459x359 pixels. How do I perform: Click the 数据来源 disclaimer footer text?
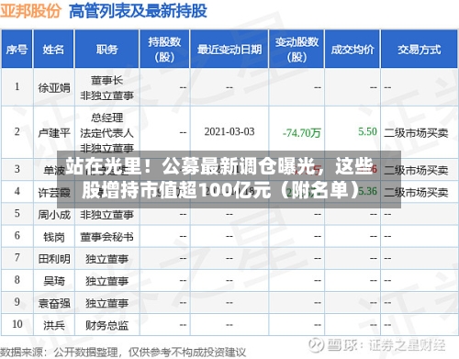click(x=123, y=353)
